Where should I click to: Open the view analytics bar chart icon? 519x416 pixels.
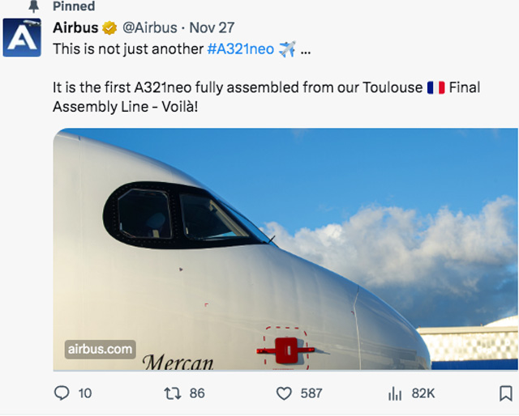pos(395,393)
